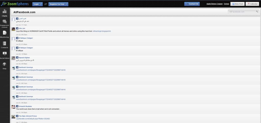
Task: Open lolhacking4.blogspot.hk link
Action: pos(102,31)
